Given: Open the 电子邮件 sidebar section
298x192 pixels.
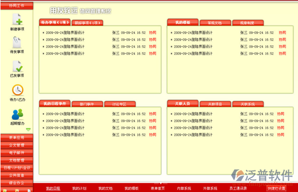Looking at the screenshot, I should click(x=16, y=152).
